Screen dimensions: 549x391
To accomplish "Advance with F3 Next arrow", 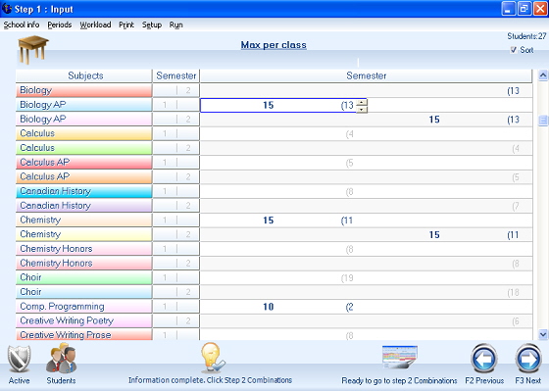I will tap(528, 359).
